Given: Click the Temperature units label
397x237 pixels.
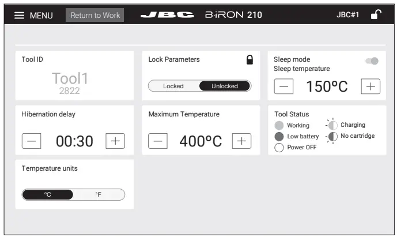Looking at the screenshot, I should coord(50,168).
